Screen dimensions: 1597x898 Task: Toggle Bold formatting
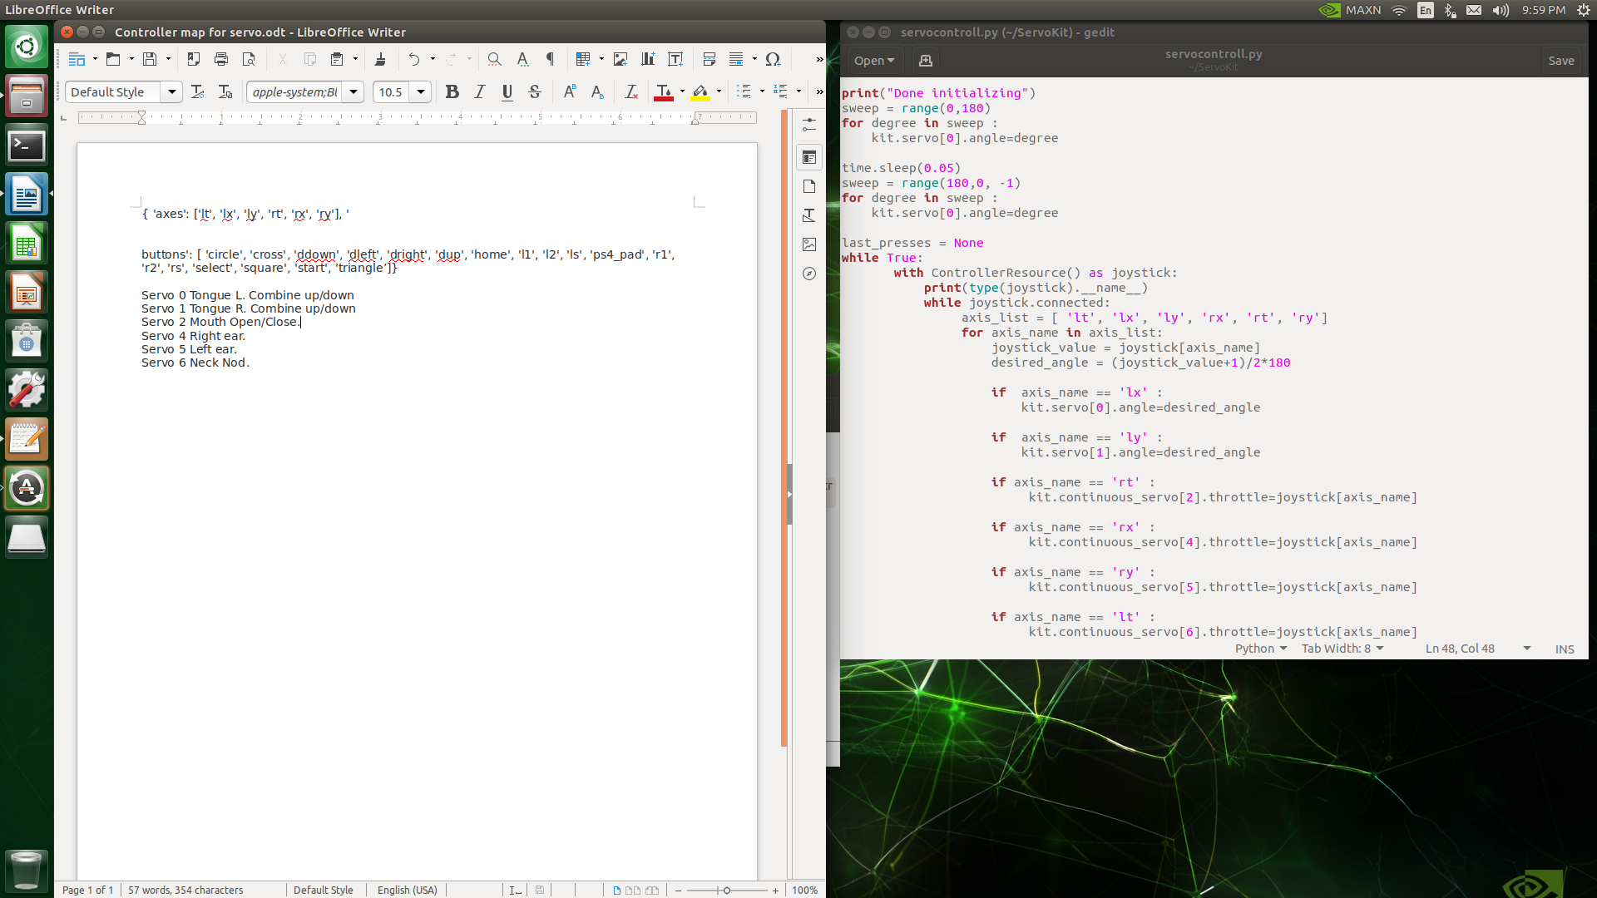point(452,91)
